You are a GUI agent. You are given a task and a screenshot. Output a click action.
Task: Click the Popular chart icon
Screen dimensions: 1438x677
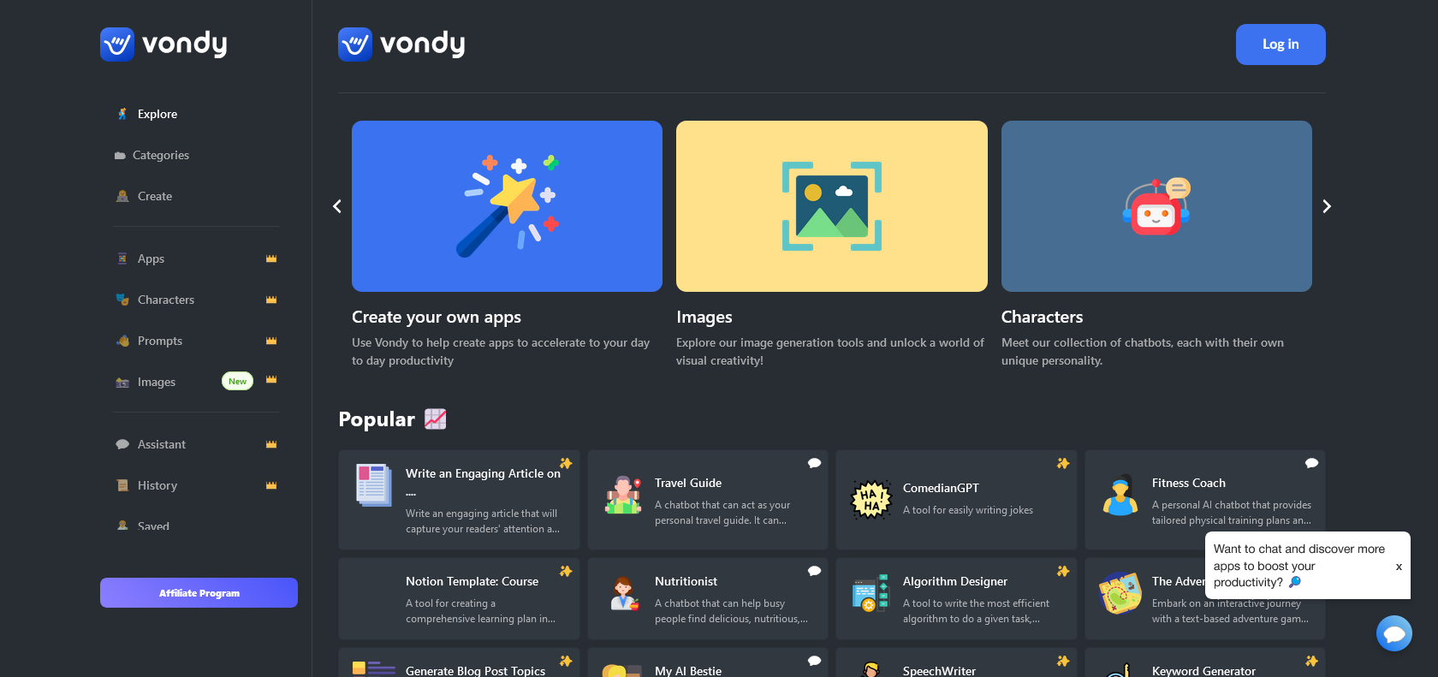(x=436, y=419)
